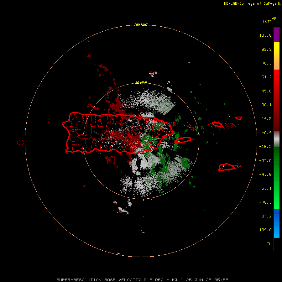The height and width of the screenshot is (282, 282).
Task: Click the 50 NMI range ring label
Action: pyautogui.click(x=141, y=83)
